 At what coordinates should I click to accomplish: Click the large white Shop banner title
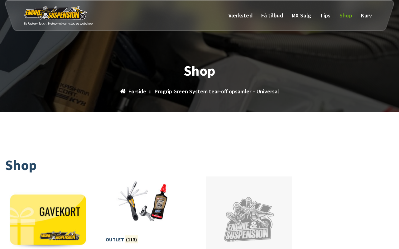coord(199,71)
